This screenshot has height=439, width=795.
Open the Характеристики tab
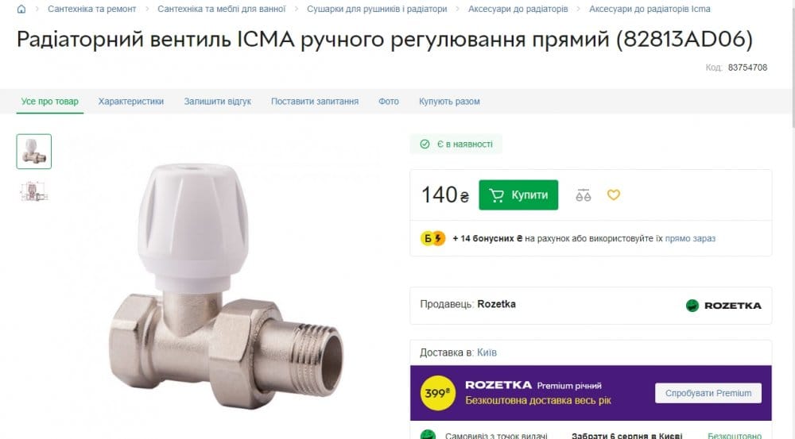(131, 102)
